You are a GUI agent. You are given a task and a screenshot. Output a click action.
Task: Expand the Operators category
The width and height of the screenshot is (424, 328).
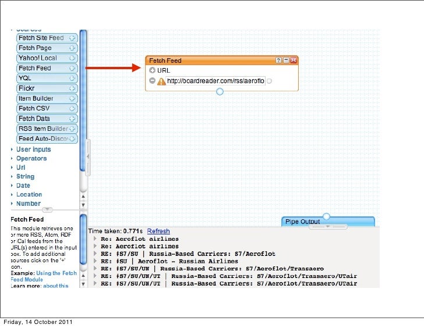click(31, 158)
